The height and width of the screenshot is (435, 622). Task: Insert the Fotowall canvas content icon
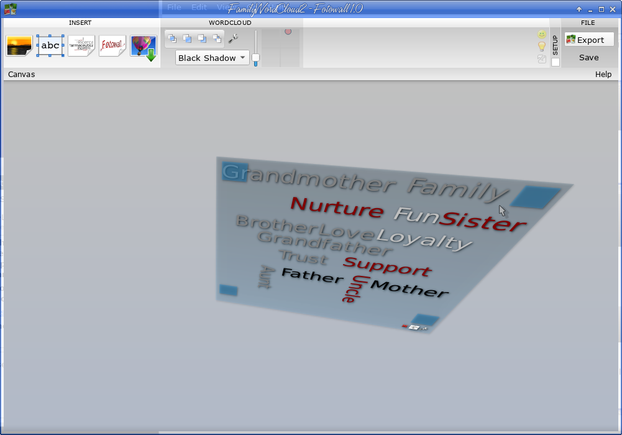112,45
